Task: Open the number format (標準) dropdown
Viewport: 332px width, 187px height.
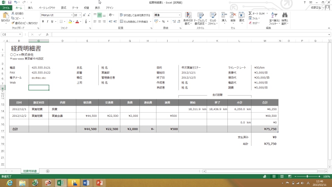Action: (179, 15)
